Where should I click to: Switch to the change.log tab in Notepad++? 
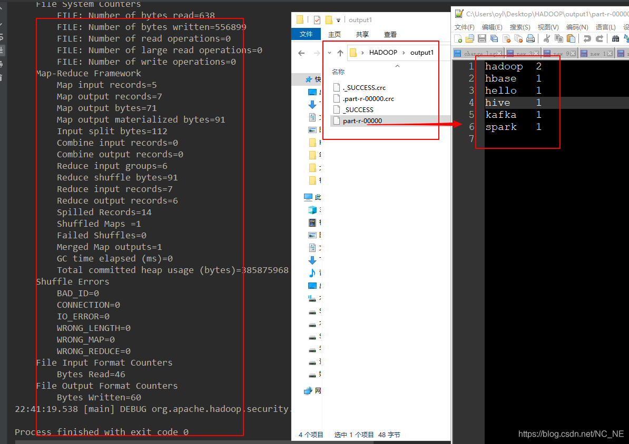pyautogui.click(x=478, y=53)
